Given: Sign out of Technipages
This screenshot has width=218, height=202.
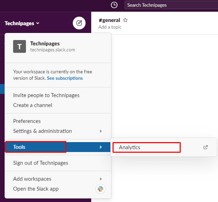Looking at the screenshot, I should point(40,163).
